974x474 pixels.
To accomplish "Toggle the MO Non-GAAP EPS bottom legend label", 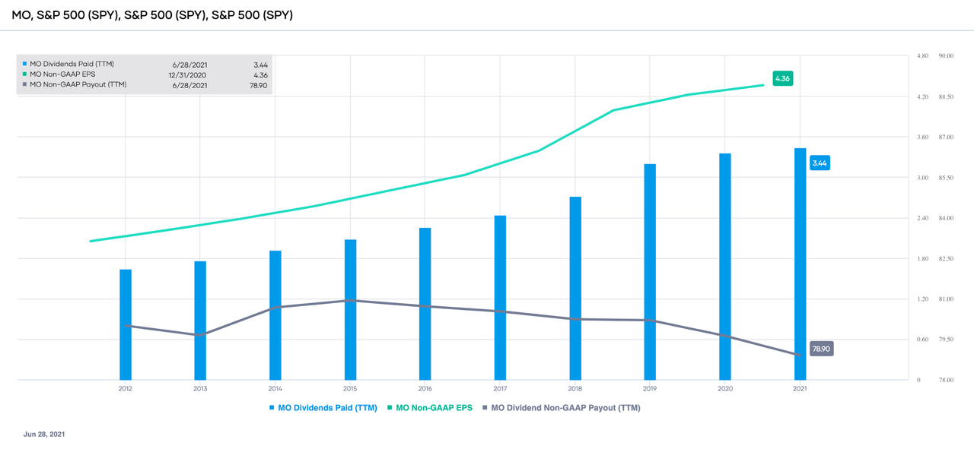I will tap(434, 408).
